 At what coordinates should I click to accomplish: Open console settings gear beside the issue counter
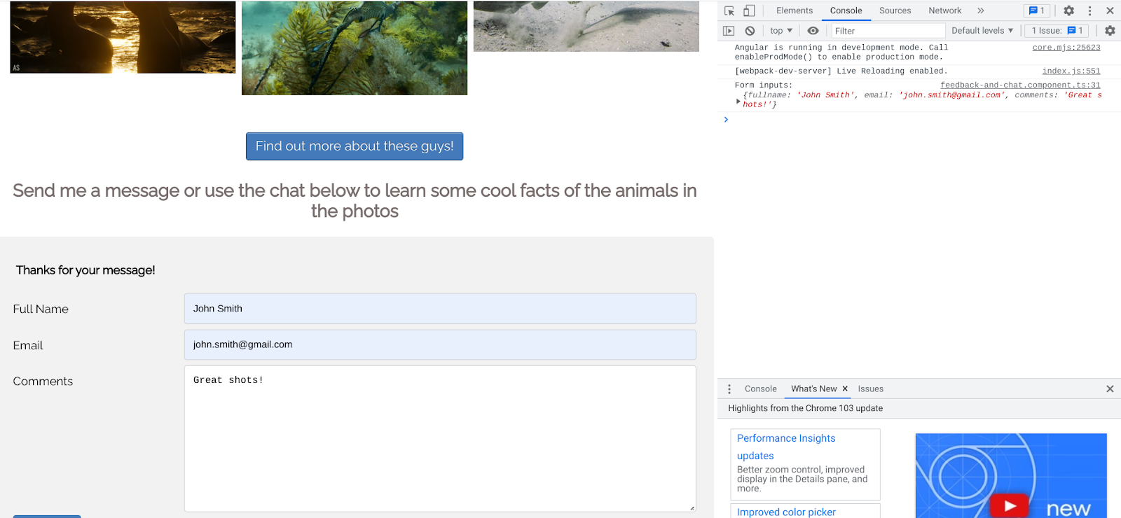1110,31
